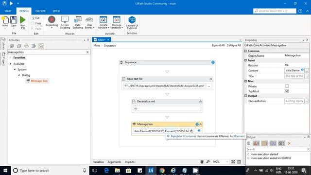Click the play icon in title bar

11,3
